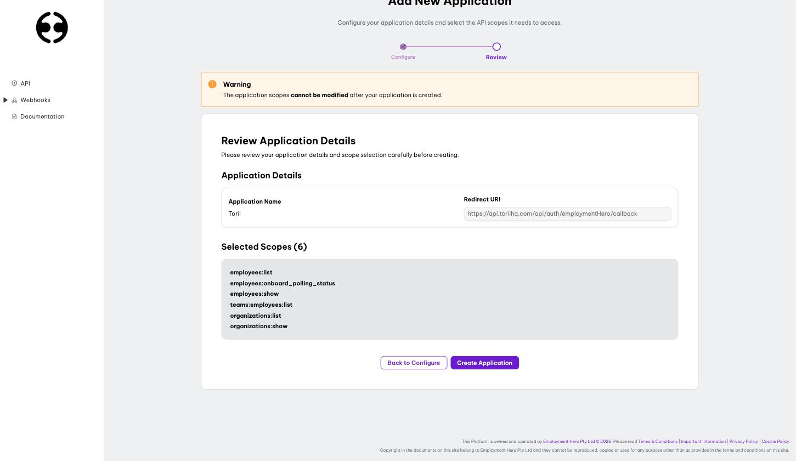The image size is (796, 461).
Task: Click the organizations:list scope
Action: coord(256,316)
